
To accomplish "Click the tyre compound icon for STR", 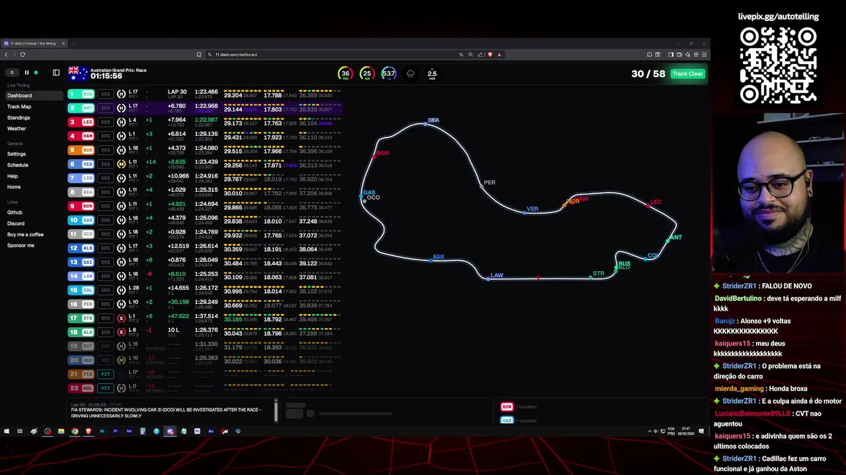I will [x=121, y=319].
